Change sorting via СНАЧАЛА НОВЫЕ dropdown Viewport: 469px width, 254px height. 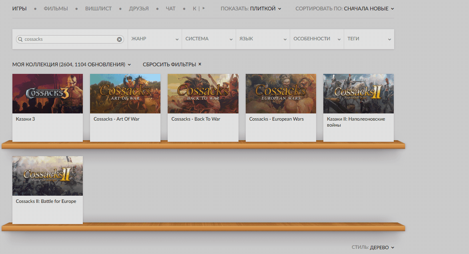point(369,9)
